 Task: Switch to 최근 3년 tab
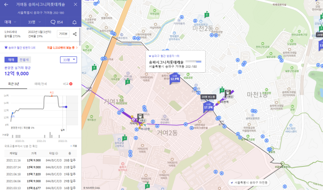click(13, 84)
